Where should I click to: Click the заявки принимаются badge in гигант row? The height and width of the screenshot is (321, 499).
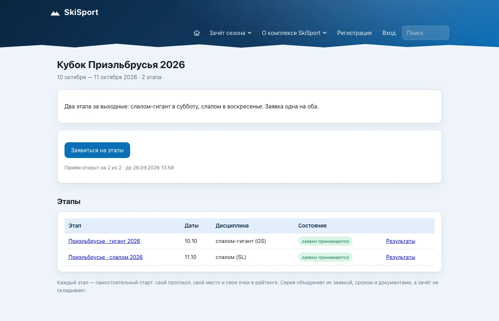[325, 241]
